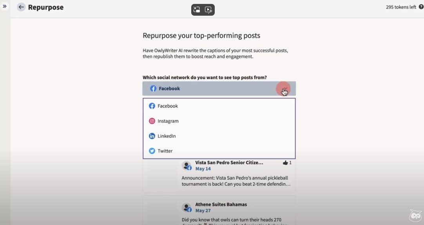This screenshot has width=424, height=225.
Task: Click Athene Suites Bahamas profile avatar
Action: pos(186,207)
